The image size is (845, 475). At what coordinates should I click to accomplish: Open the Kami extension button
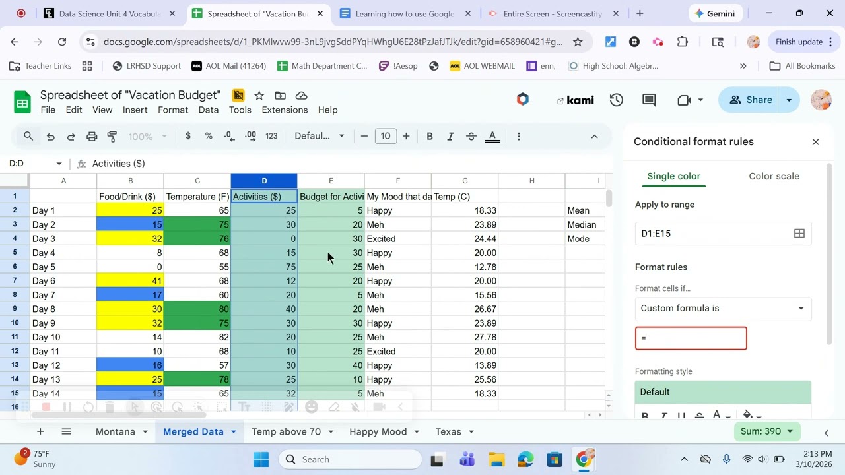[x=575, y=100]
